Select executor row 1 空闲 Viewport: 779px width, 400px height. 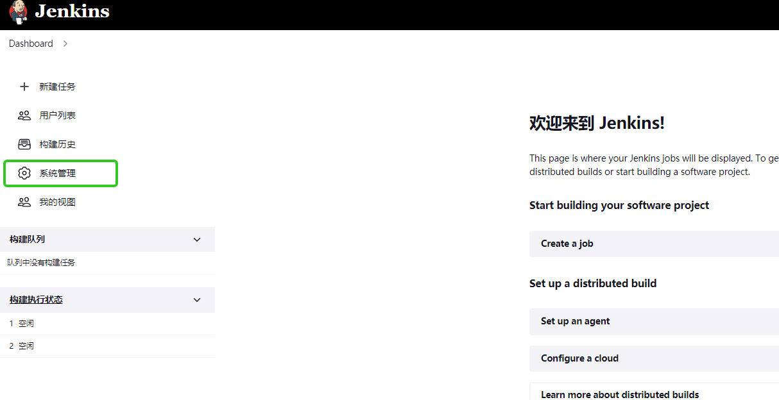107,324
